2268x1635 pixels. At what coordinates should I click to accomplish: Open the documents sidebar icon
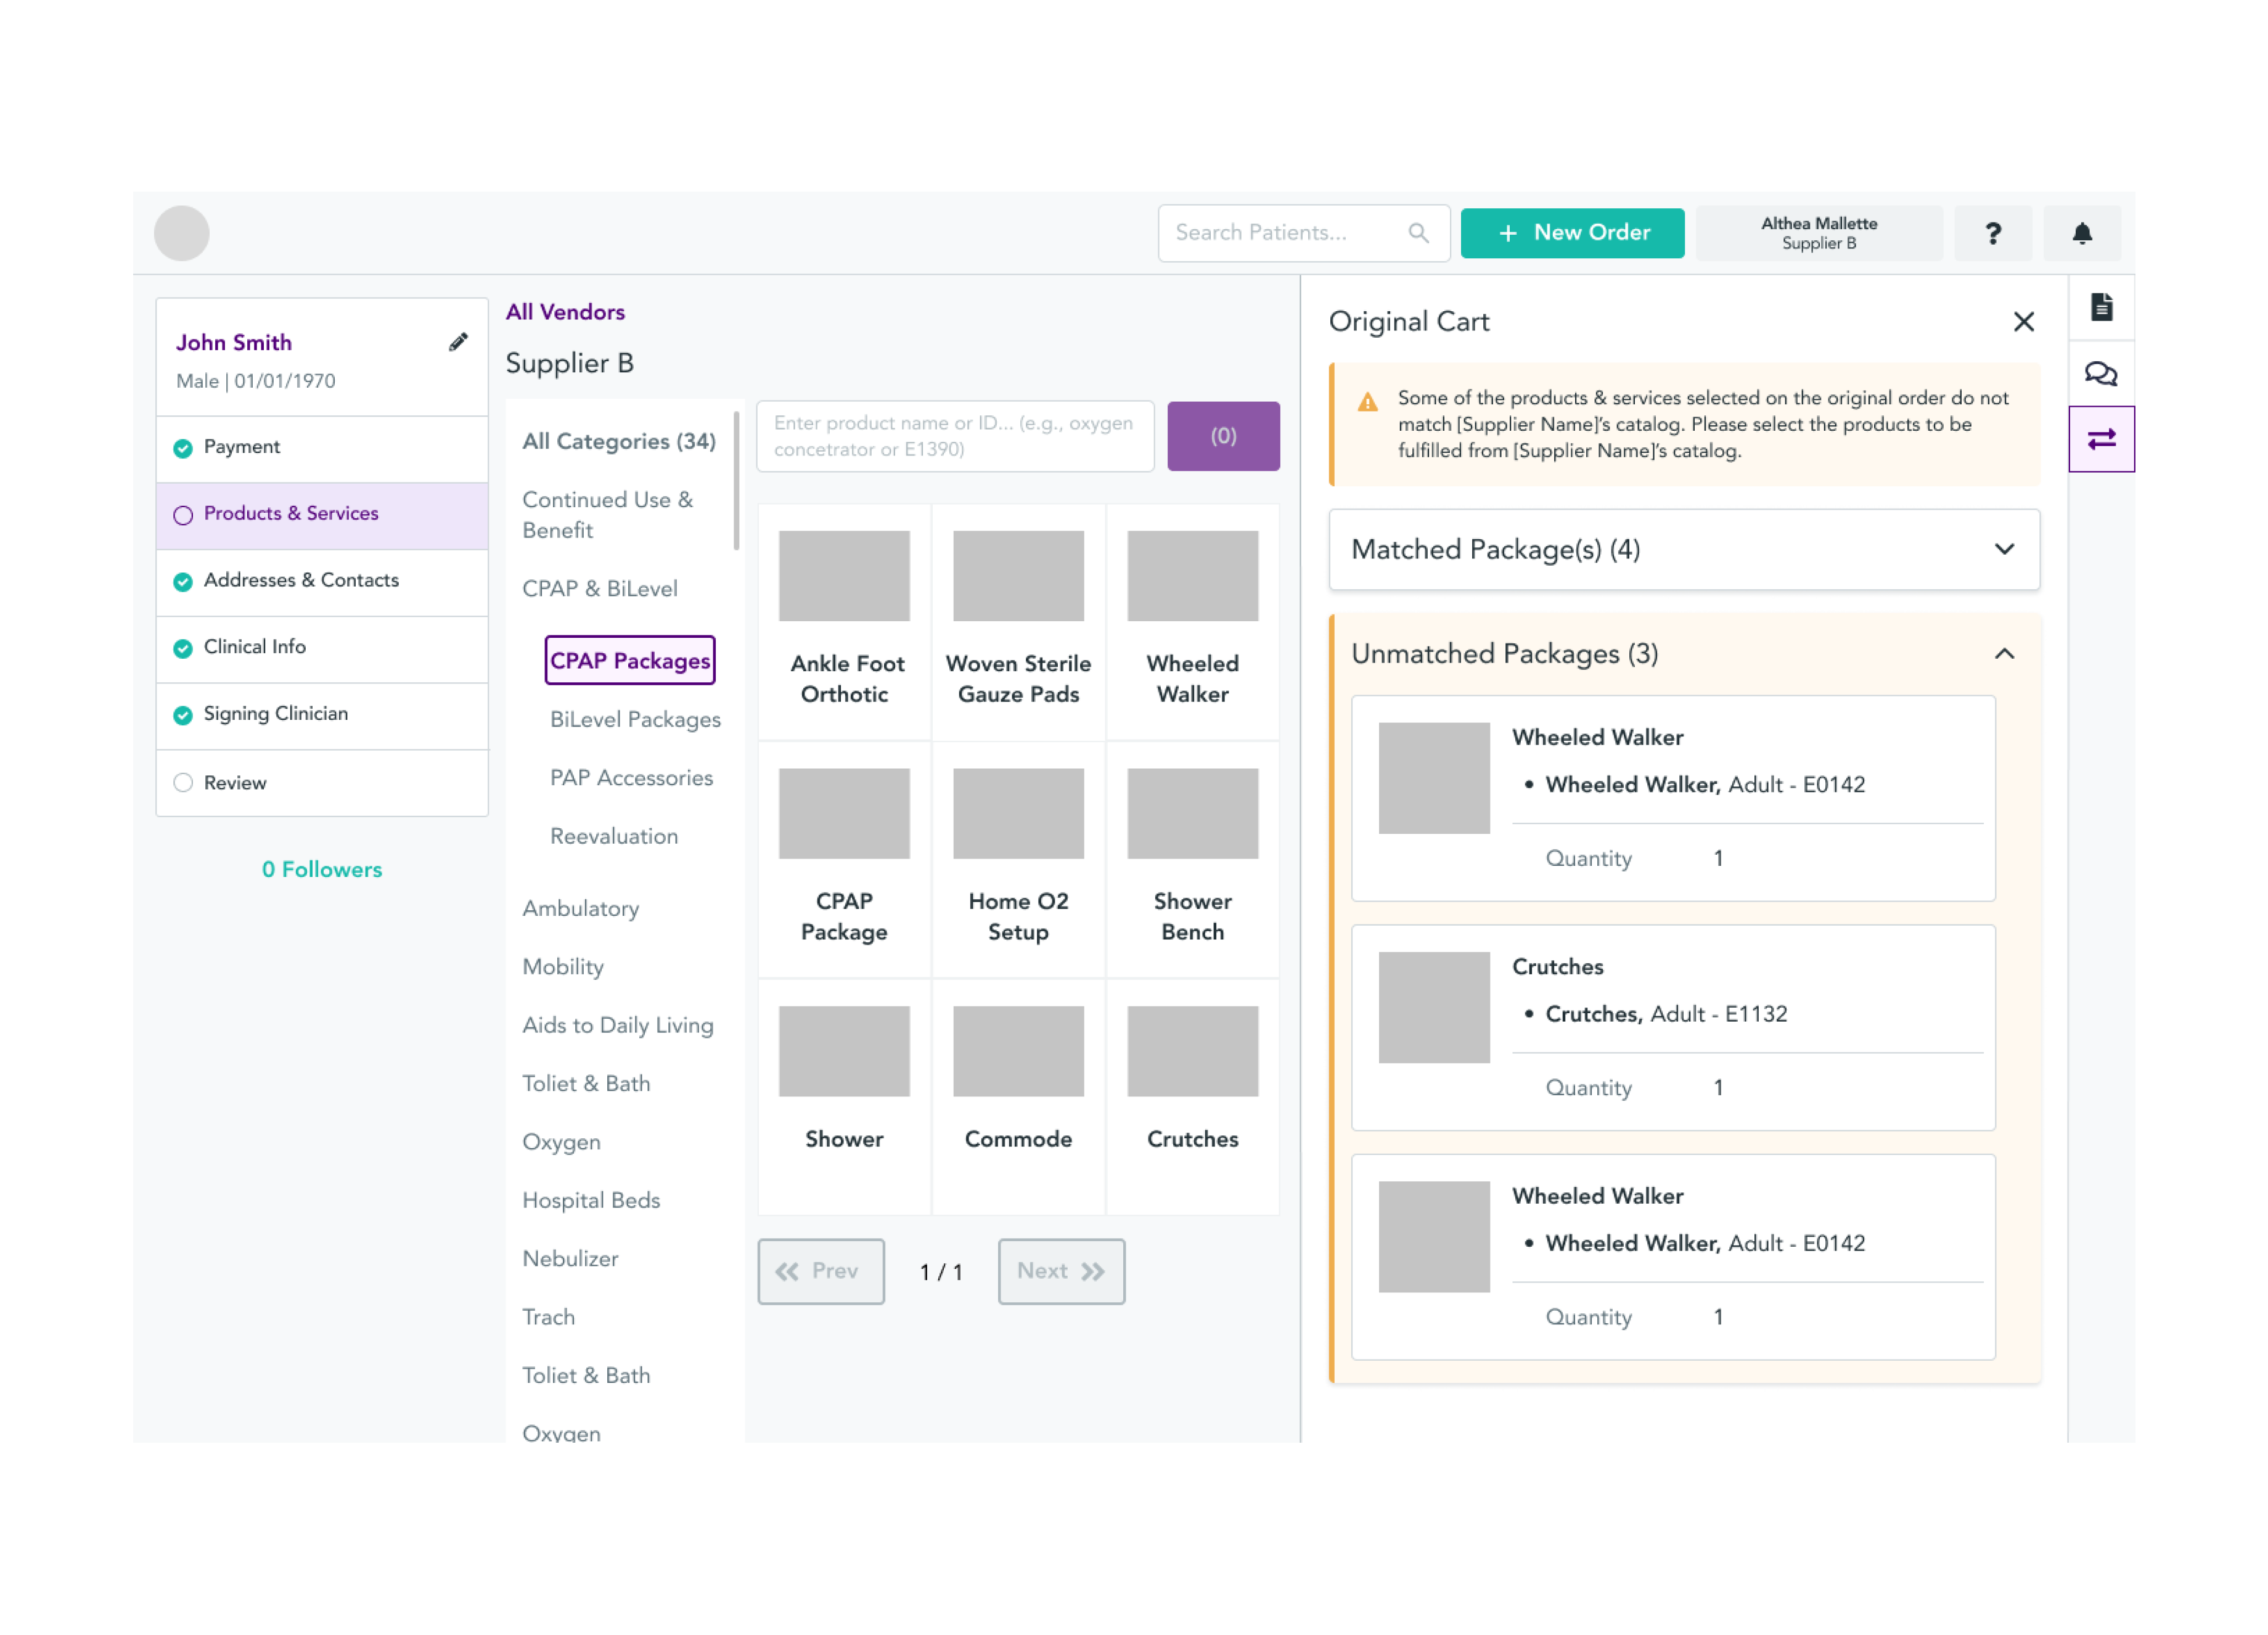[x=2101, y=307]
